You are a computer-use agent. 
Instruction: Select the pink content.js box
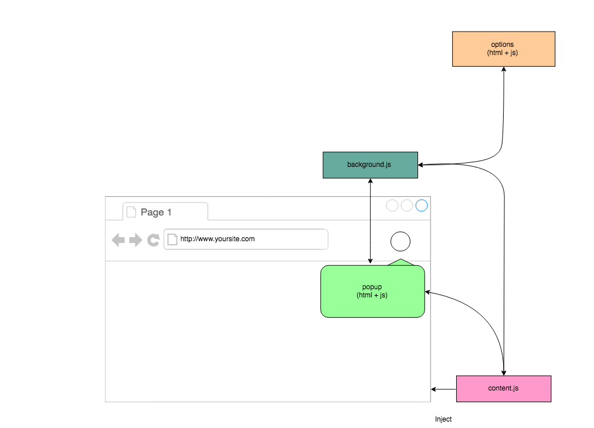click(504, 389)
